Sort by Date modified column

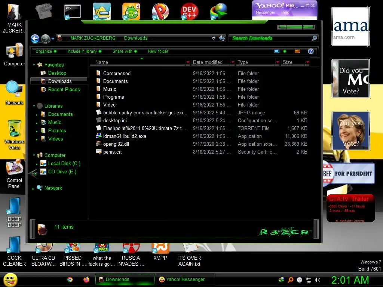pyautogui.click(x=211, y=62)
